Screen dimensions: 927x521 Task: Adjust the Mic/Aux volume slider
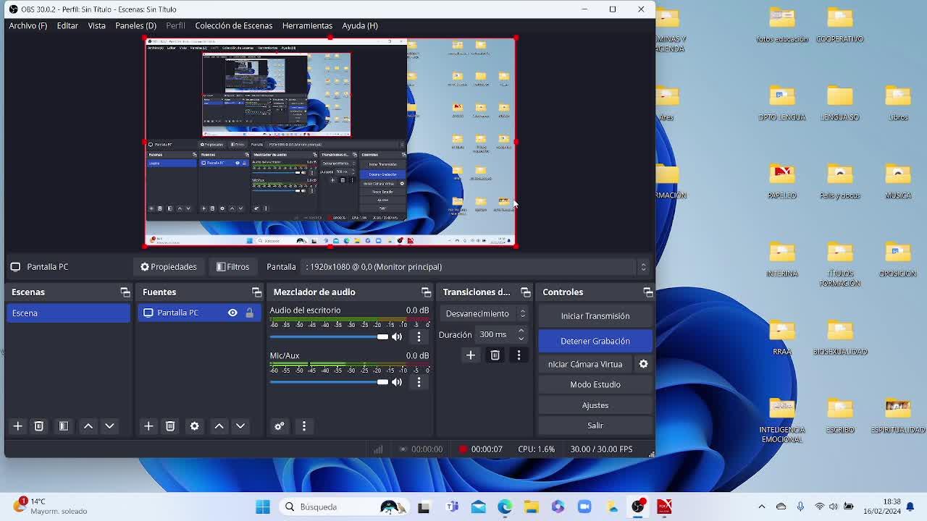382,382
